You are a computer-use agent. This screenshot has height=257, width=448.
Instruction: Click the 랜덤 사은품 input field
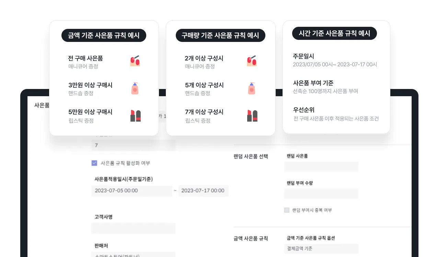point(321,167)
